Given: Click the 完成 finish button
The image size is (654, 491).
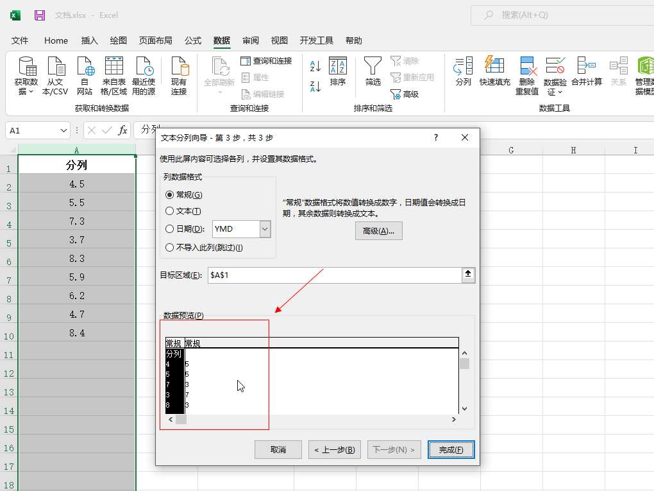Looking at the screenshot, I should point(451,450).
